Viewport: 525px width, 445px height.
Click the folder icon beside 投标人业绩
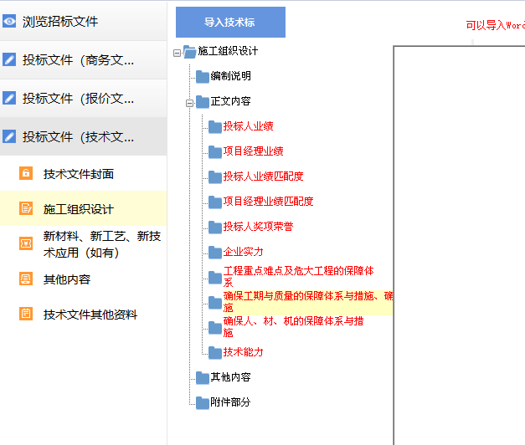(x=215, y=127)
